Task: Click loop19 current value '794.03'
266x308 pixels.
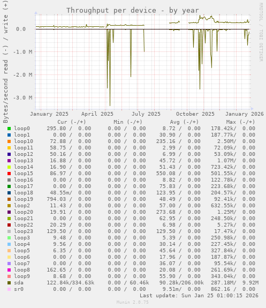Action: coord(56,199)
